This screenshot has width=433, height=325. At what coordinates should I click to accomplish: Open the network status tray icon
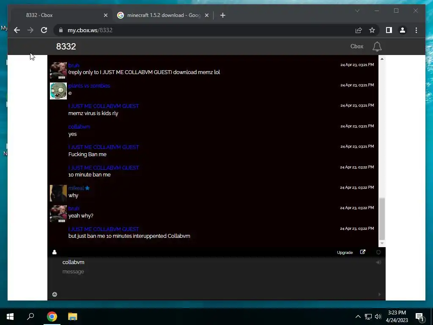pos(368,317)
